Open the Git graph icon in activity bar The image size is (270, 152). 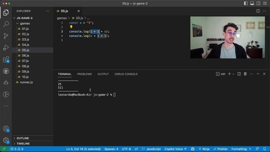tap(6, 94)
